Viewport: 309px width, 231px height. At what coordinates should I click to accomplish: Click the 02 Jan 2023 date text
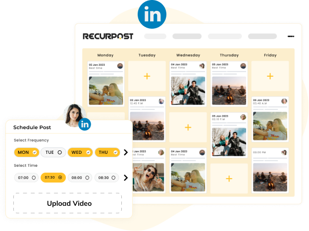(97, 65)
